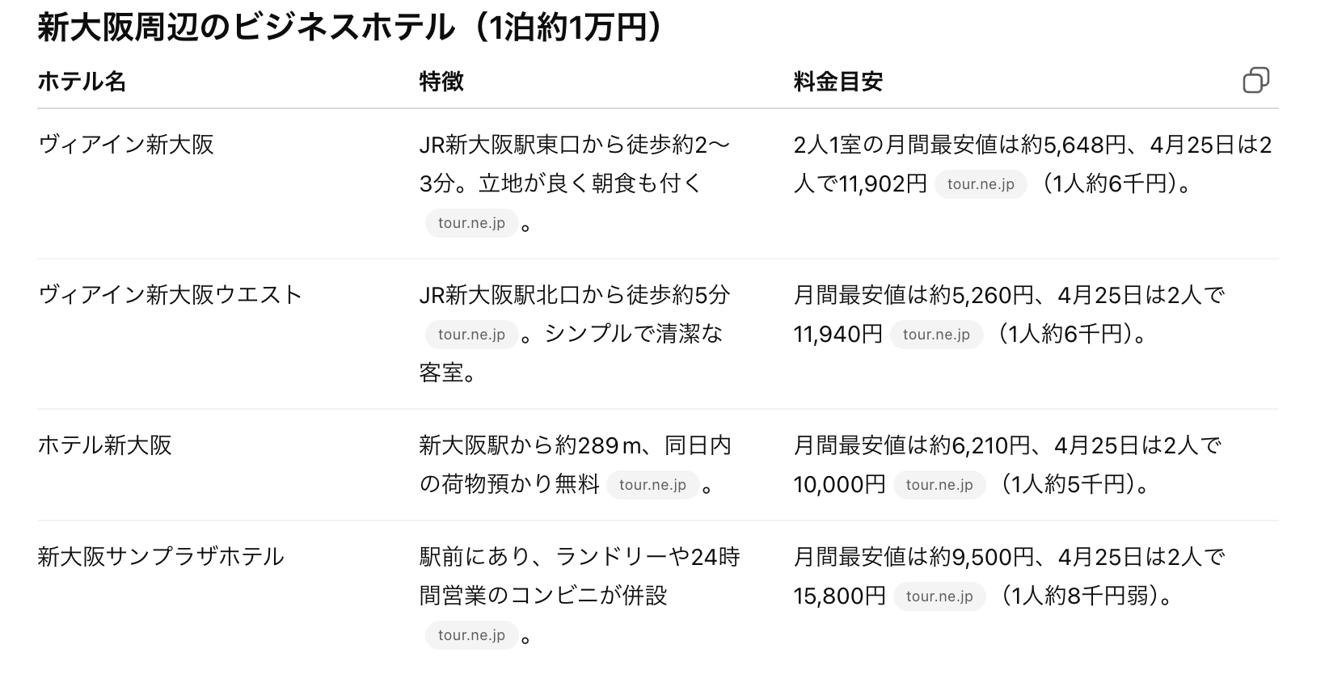This screenshot has width=1329, height=687.
Task: Open tour.ne.jp source beside 11,902円 price
Action: coord(980,184)
